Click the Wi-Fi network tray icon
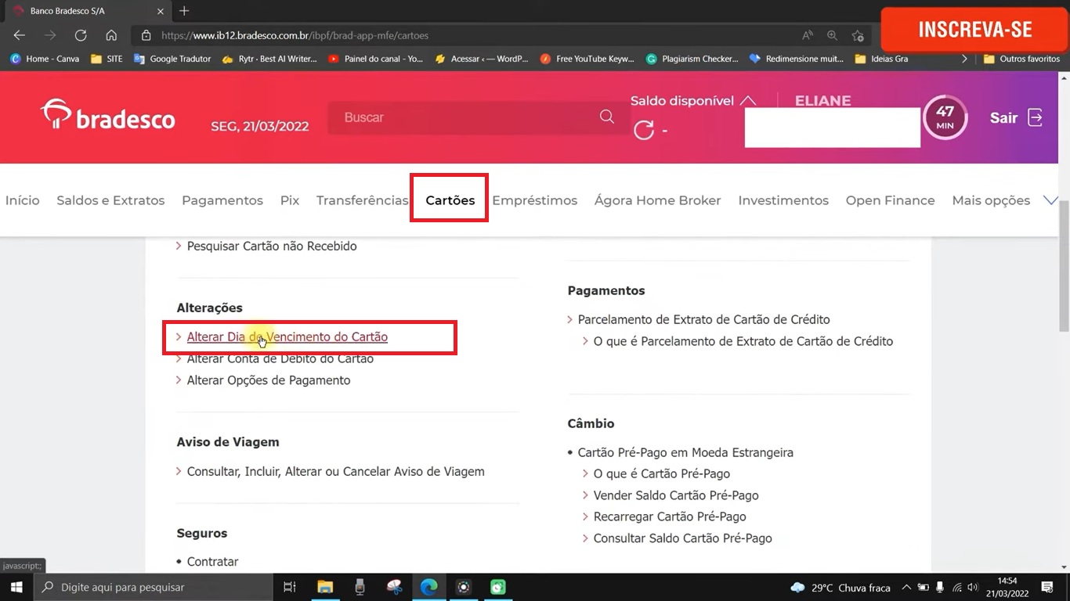 (x=956, y=587)
